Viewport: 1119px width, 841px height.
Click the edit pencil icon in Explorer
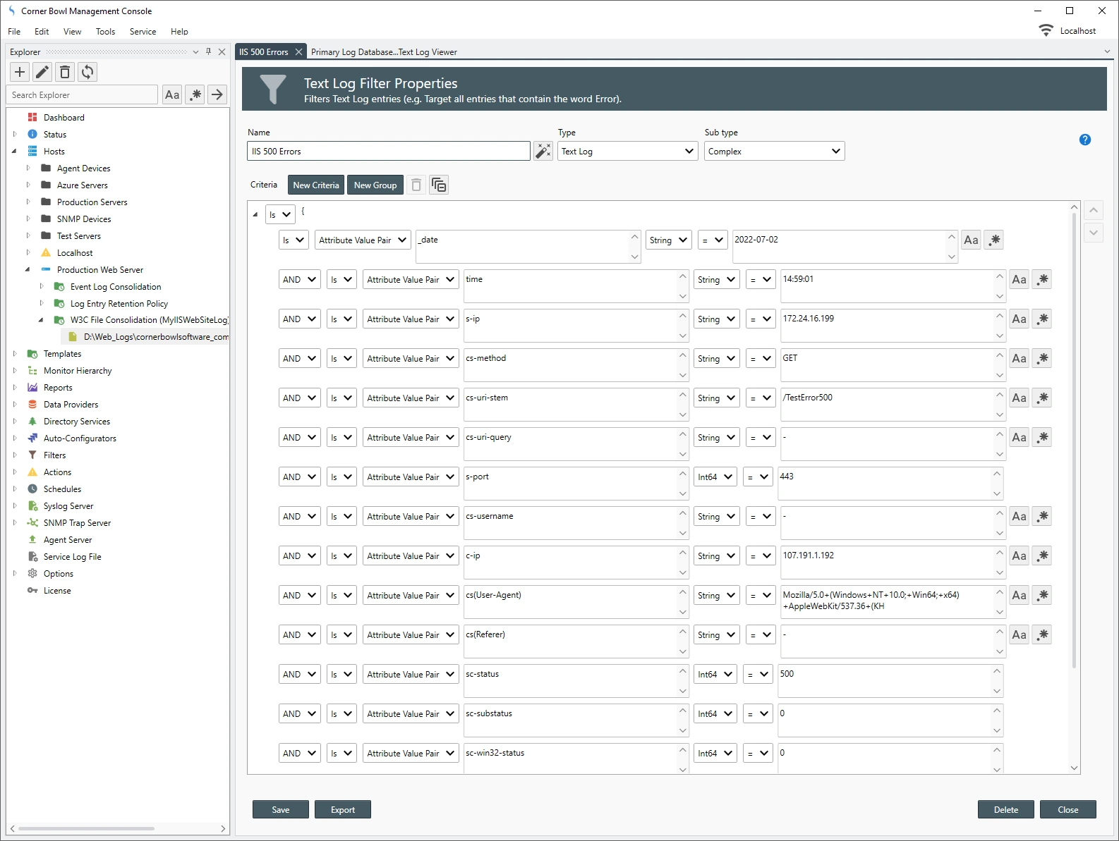click(42, 72)
